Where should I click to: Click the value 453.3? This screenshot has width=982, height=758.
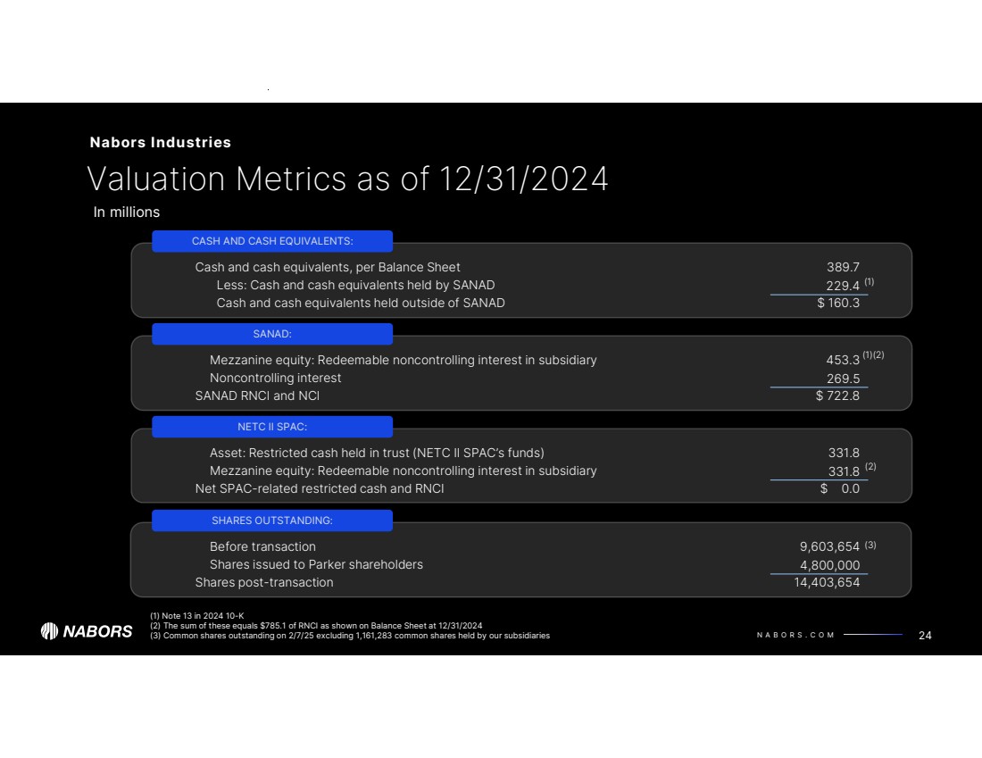843,360
